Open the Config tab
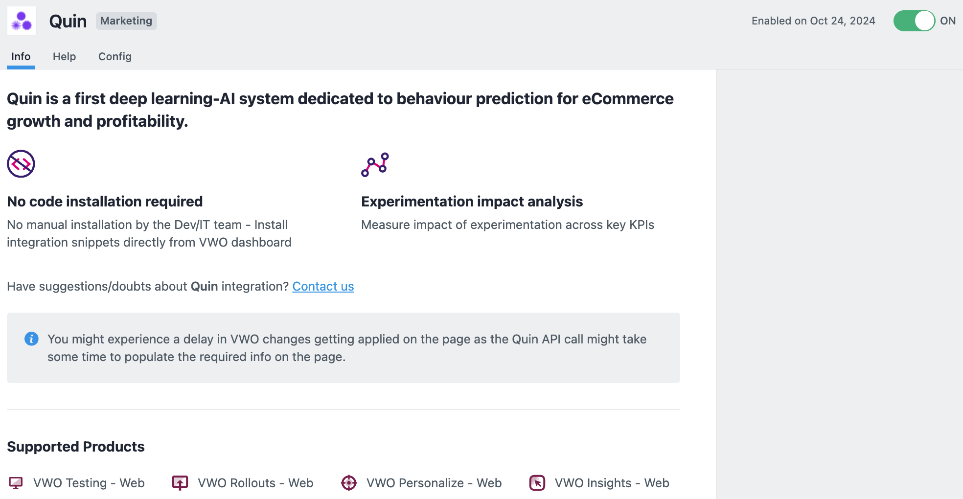This screenshot has height=499, width=963. coord(115,57)
